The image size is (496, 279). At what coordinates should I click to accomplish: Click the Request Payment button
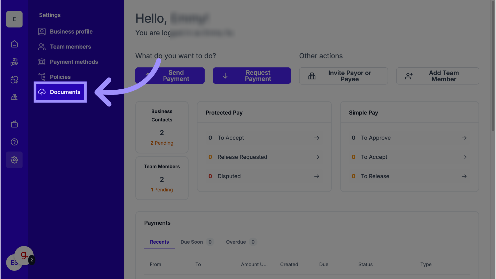coord(252,76)
